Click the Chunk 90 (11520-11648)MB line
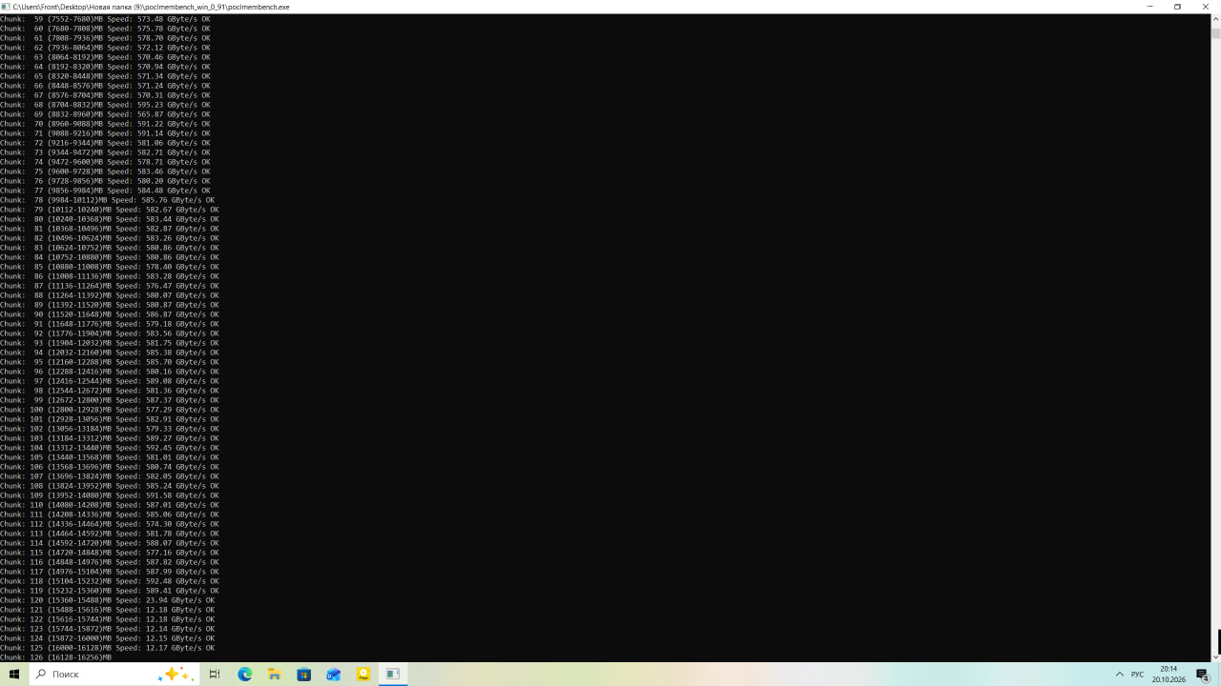 109,314
